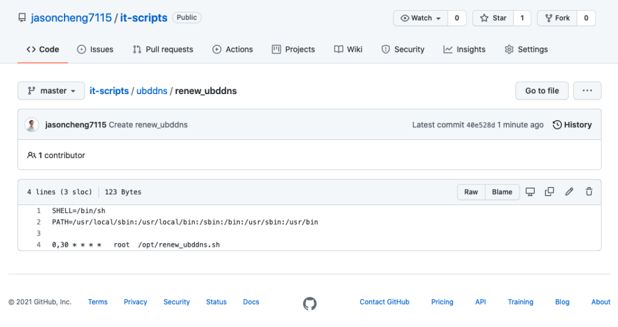This screenshot has height=327, width=618.
Task: Open the Blog footer link
Action: (x=562, y=302)
